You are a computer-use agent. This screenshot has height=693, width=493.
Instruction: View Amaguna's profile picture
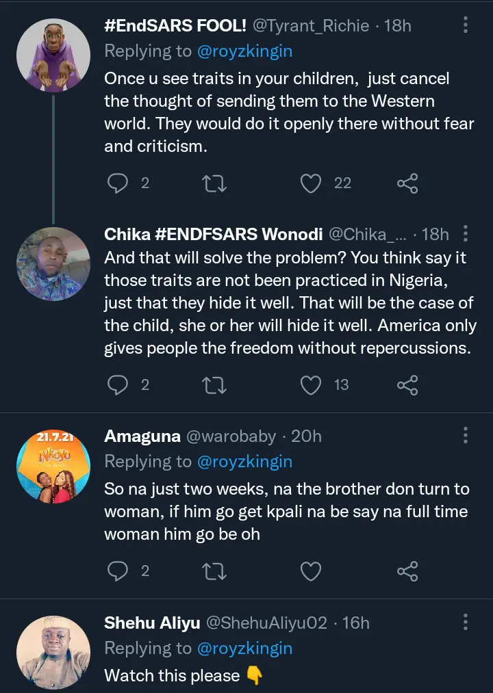tap(53, 458)
